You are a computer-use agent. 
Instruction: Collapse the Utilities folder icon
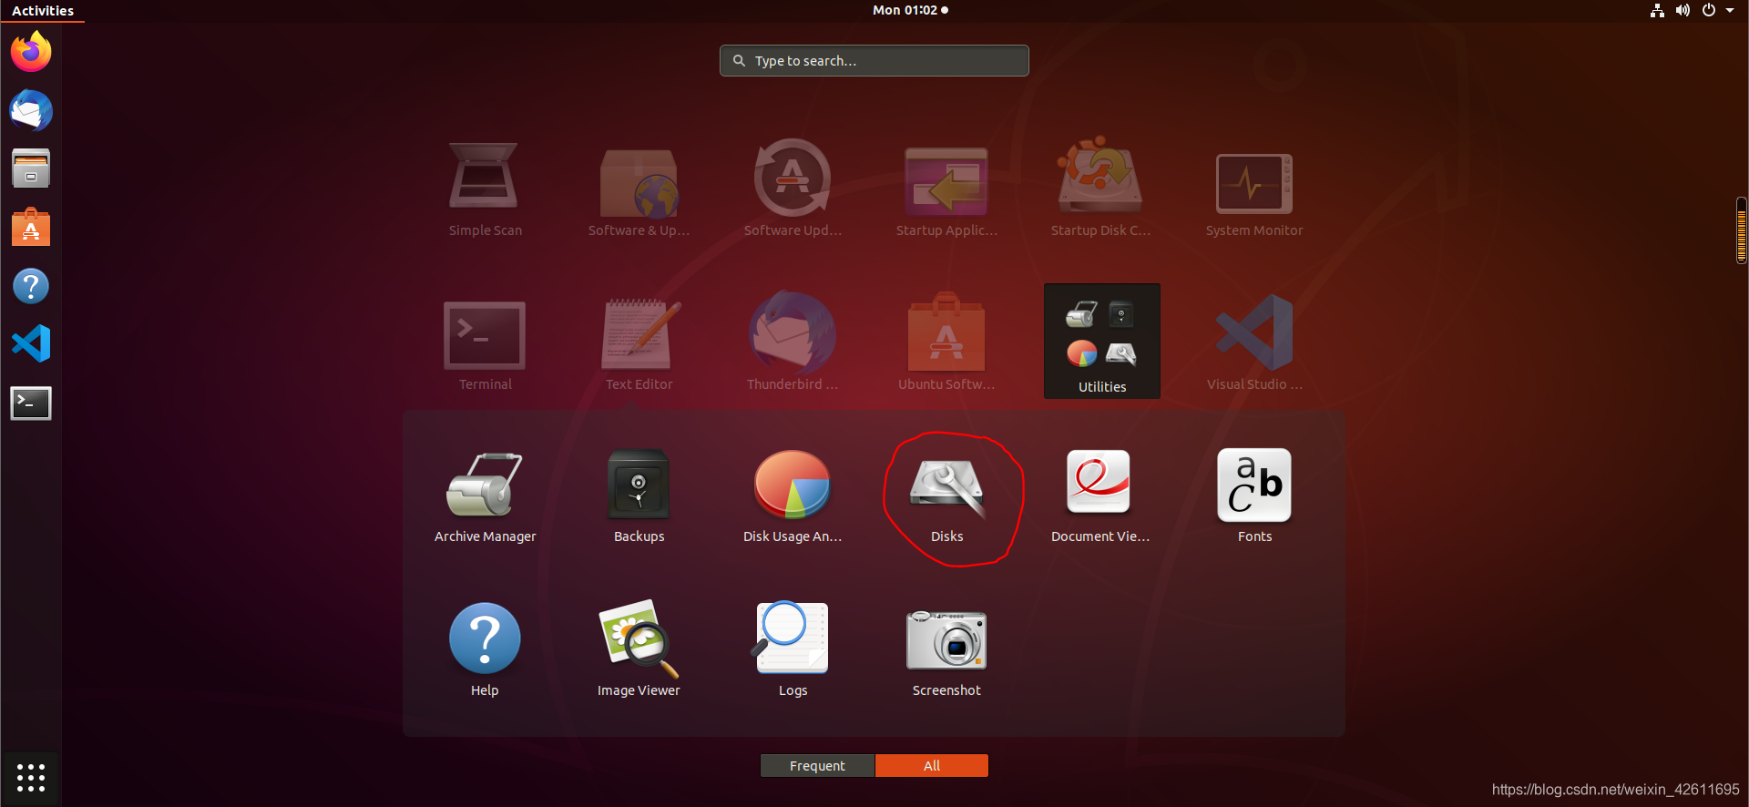pos(1102,341)
